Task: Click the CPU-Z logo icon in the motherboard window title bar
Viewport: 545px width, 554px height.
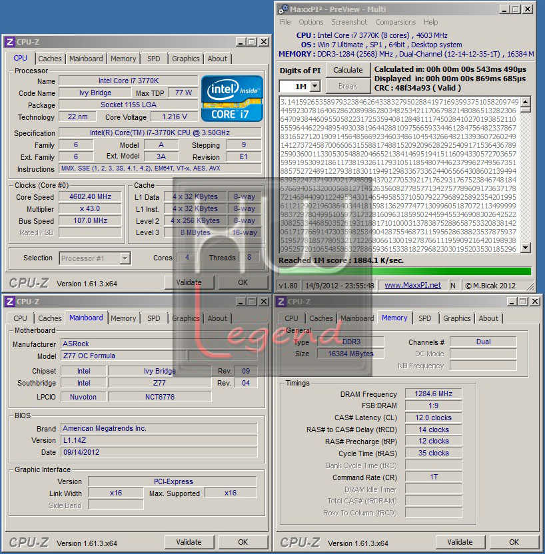Action: tap(10, 302)
